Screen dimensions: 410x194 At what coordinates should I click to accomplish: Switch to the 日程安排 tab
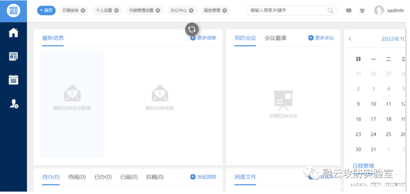(x=70, y=11)
